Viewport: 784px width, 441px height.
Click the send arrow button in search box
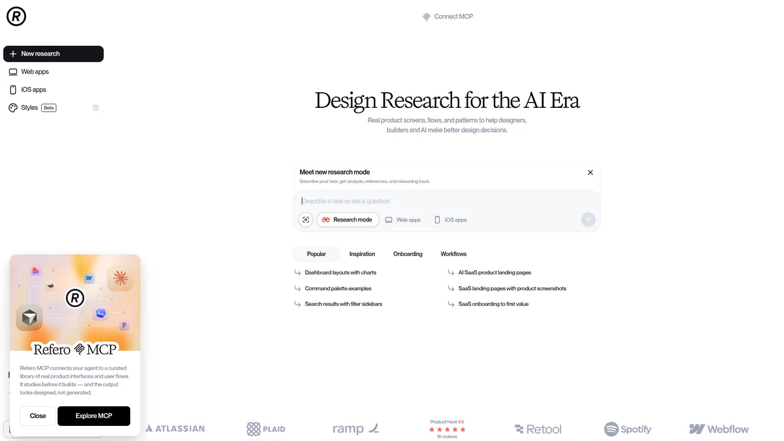pos(588,220)
